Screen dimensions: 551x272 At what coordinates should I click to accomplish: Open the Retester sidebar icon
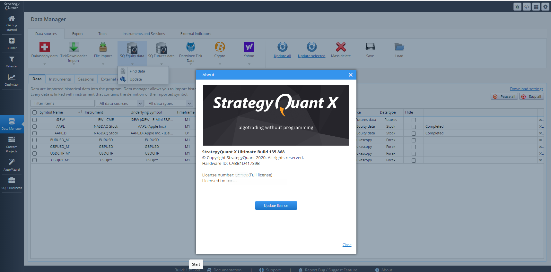[x=12, y=62]
